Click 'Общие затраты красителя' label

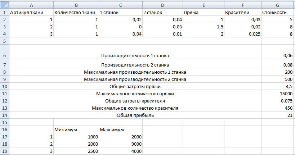tap(135, 101)
